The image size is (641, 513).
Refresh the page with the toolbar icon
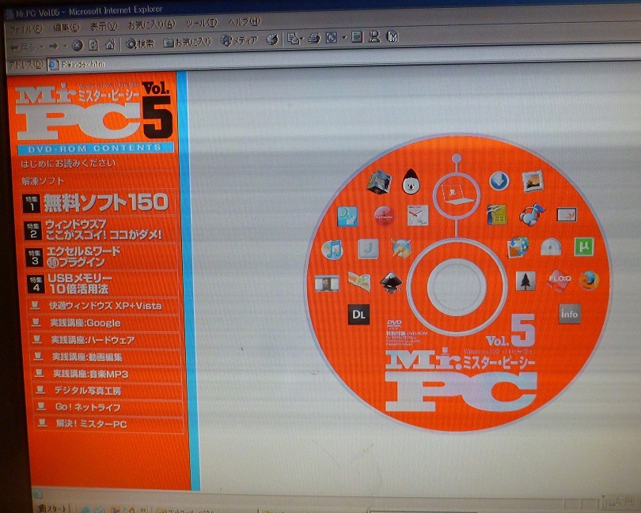pos(93,44)
